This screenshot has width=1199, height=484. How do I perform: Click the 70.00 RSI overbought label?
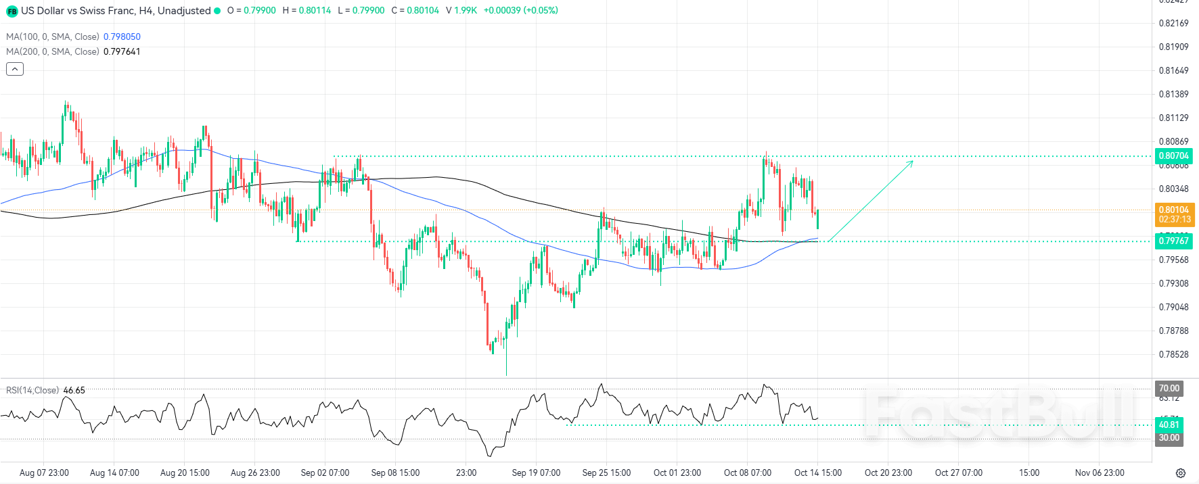coord(1169,389)
